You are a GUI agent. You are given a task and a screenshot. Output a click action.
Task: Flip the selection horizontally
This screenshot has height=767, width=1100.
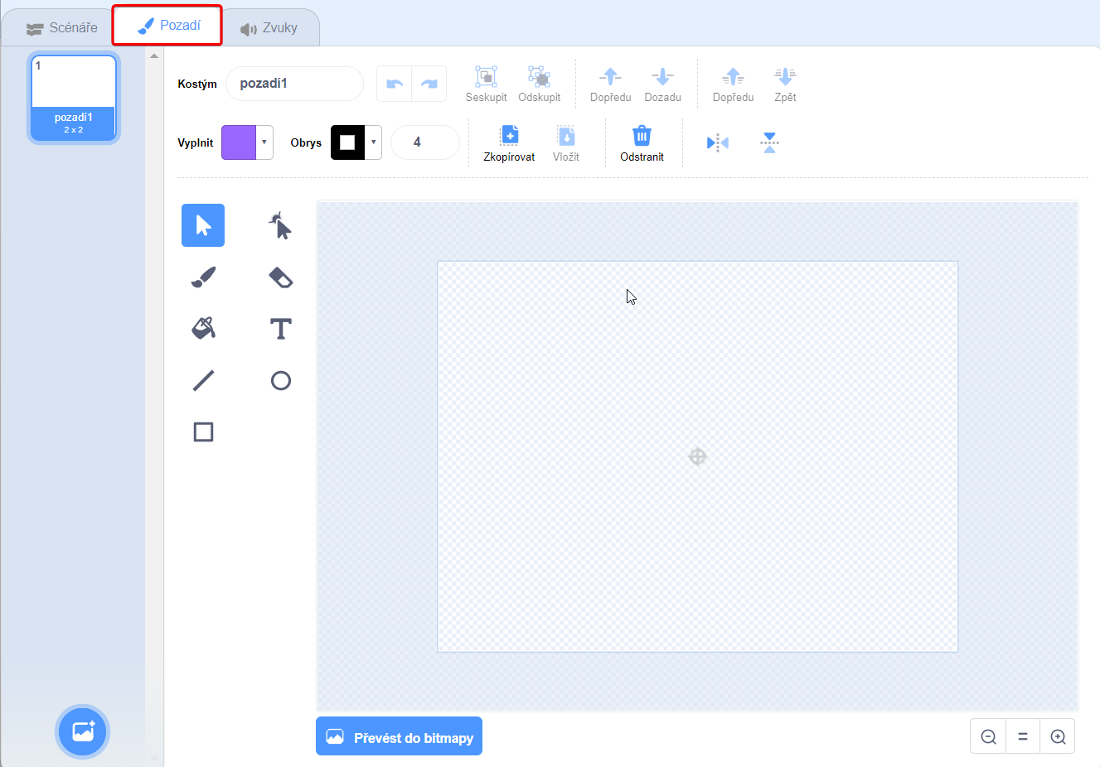[x=718, y=143]
